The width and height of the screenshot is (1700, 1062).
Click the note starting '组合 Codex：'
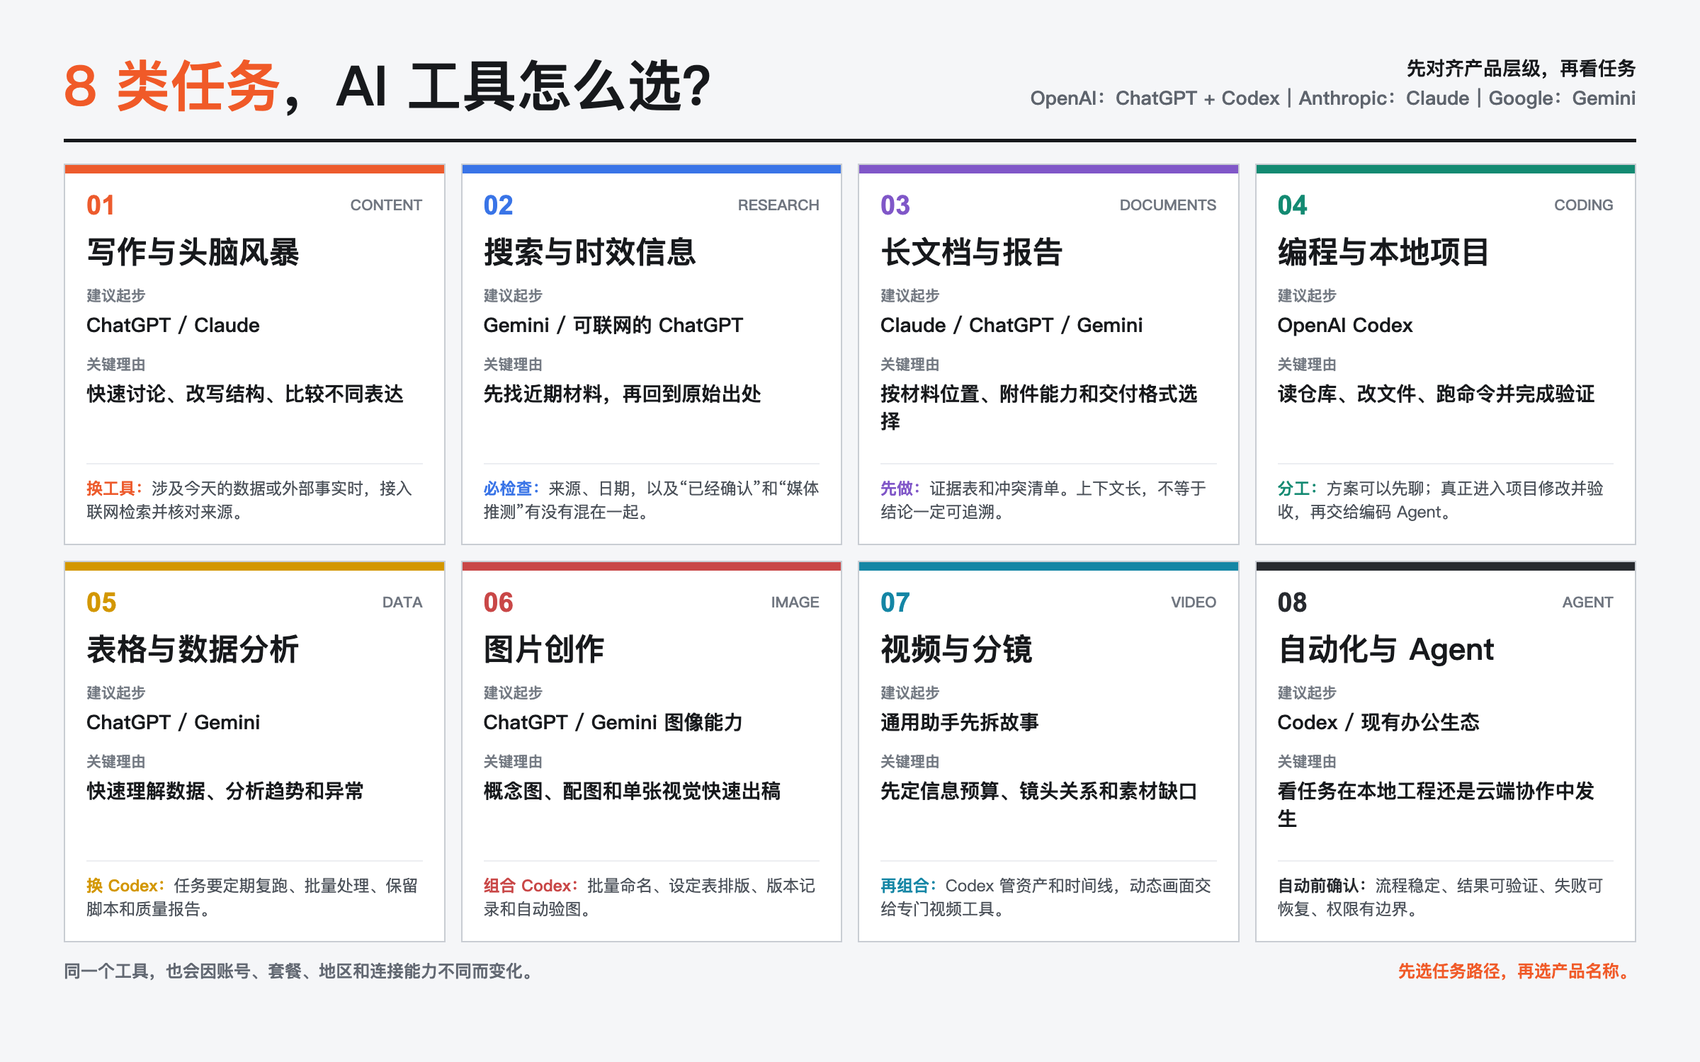(x=650, y=897)
